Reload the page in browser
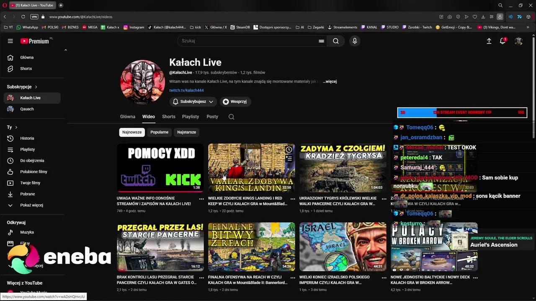The width and height of the screenshot is (536, 301). coord(23,17)
